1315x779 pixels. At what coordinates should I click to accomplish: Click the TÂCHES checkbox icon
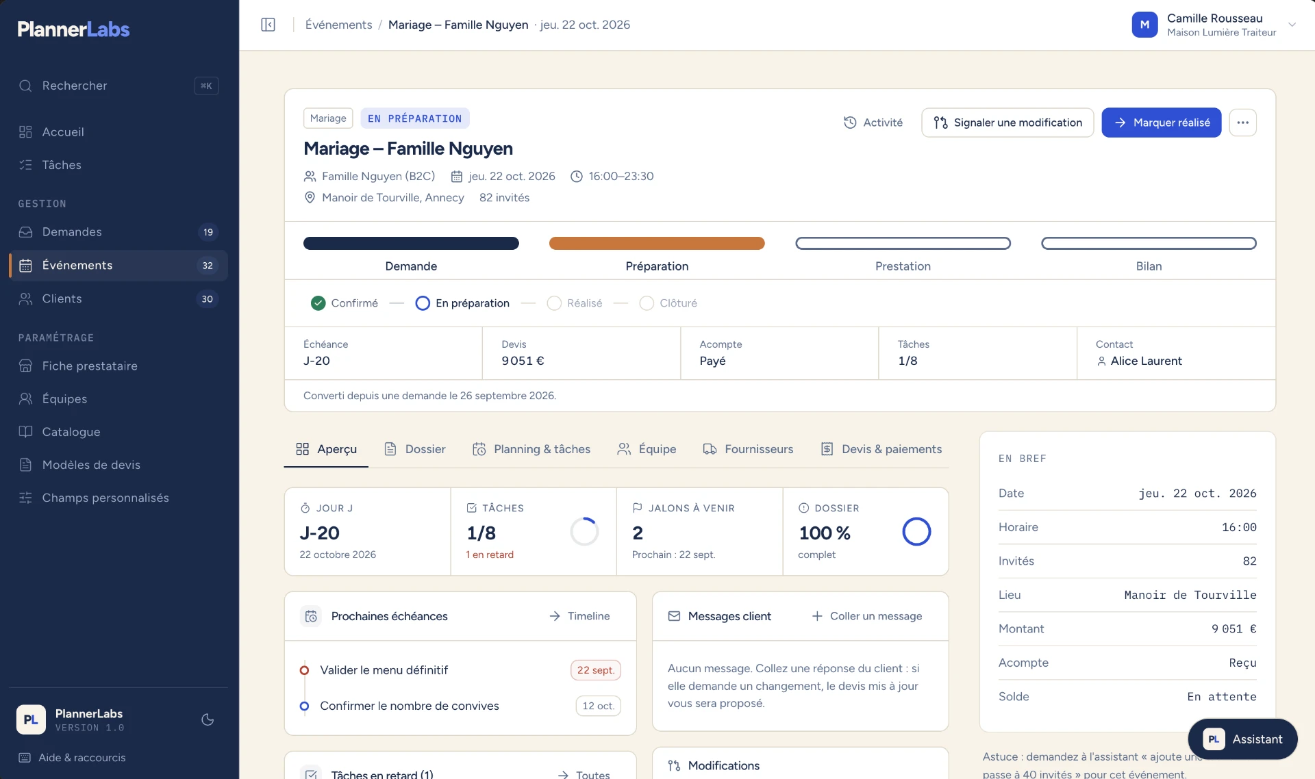click(472, 508)
